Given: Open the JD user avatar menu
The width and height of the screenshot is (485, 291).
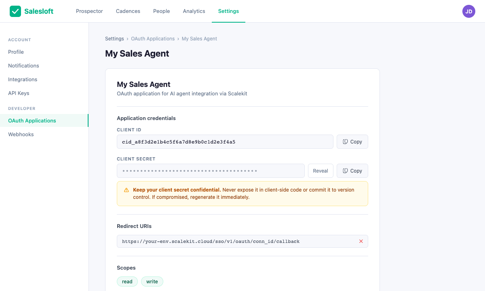Looking at the screenshot, I should (469, 11).
